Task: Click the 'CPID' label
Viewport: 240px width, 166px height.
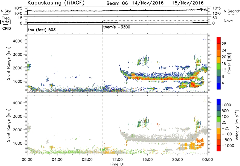Action: (7, 28)
